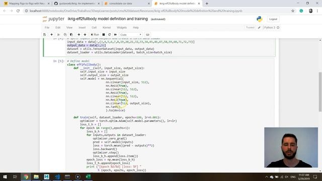Interrupt the kernel with the stop icon

[104, 35]
